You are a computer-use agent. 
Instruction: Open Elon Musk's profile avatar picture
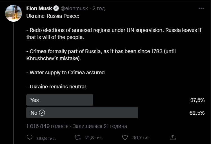click(14, 13)
